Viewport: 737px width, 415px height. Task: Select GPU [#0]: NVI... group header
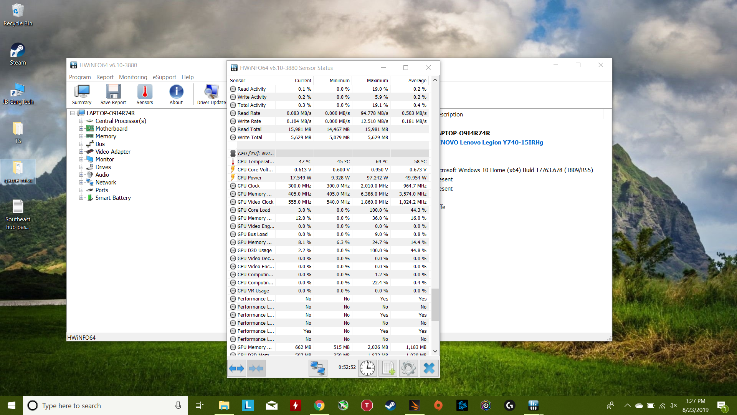point(329,153)
